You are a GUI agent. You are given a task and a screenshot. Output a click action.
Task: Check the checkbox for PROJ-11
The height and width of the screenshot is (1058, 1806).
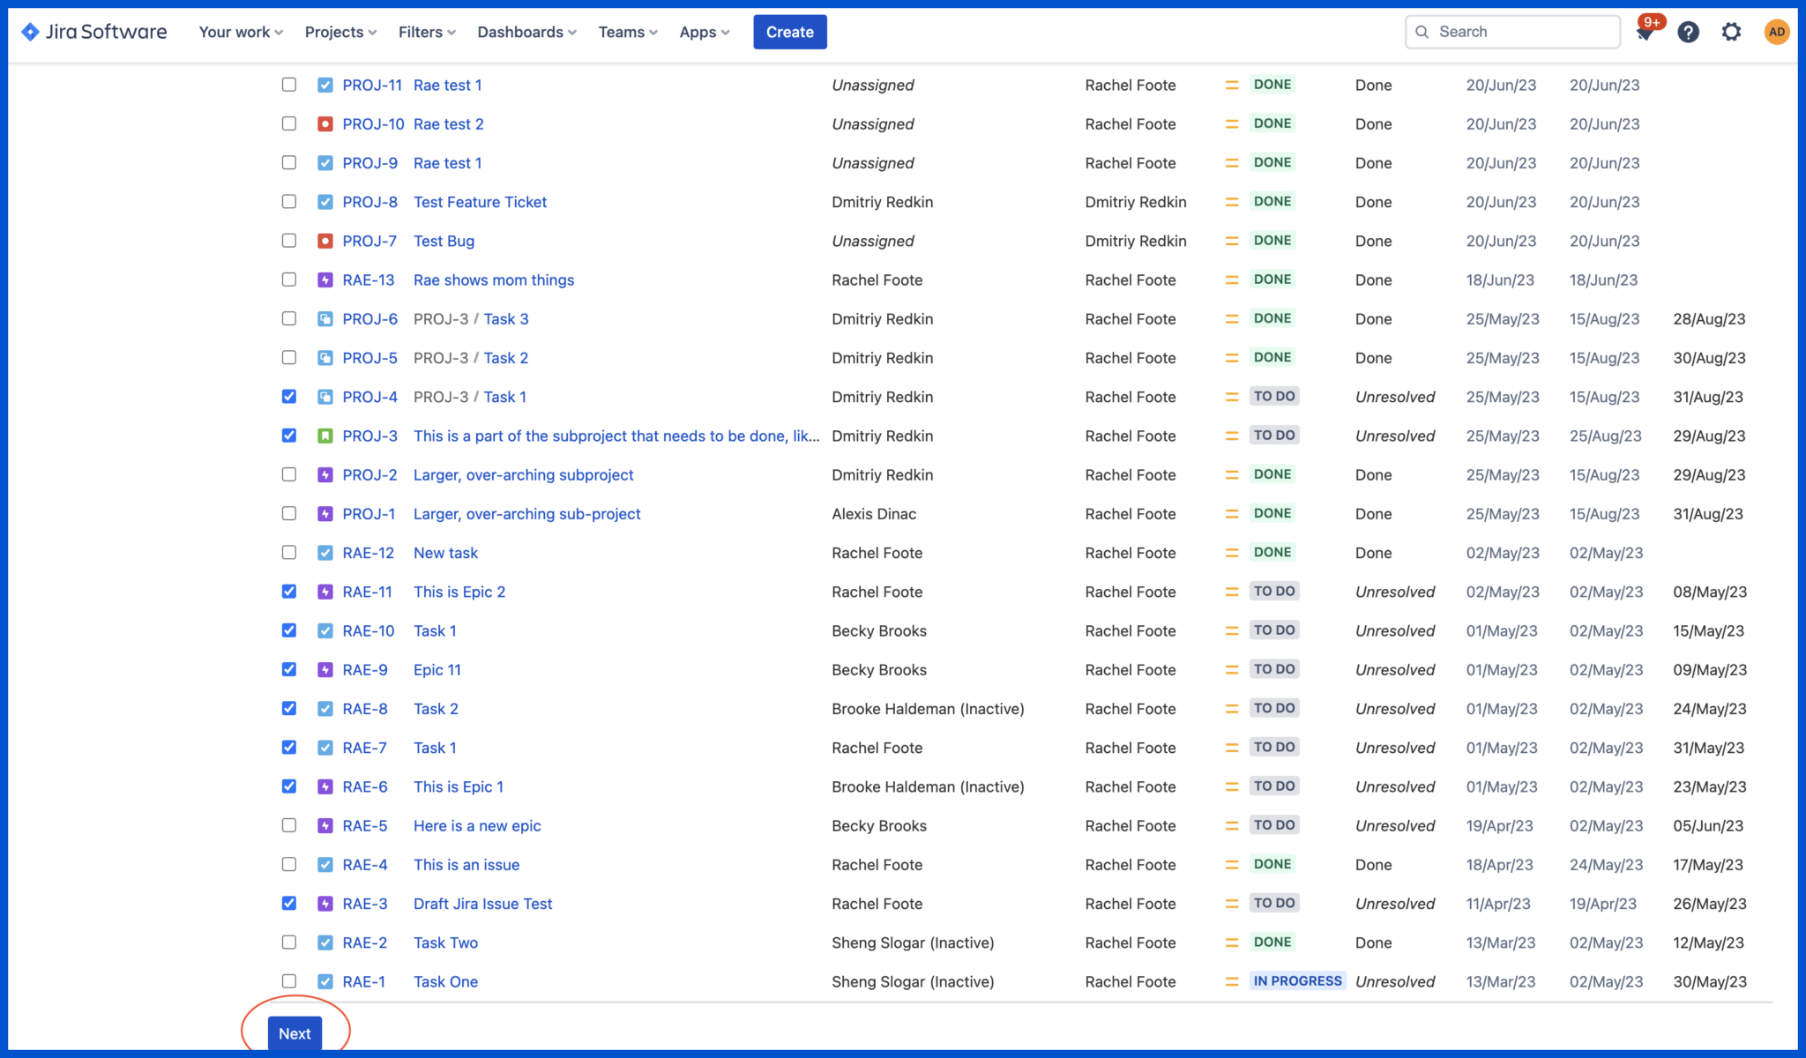(288, 85)
